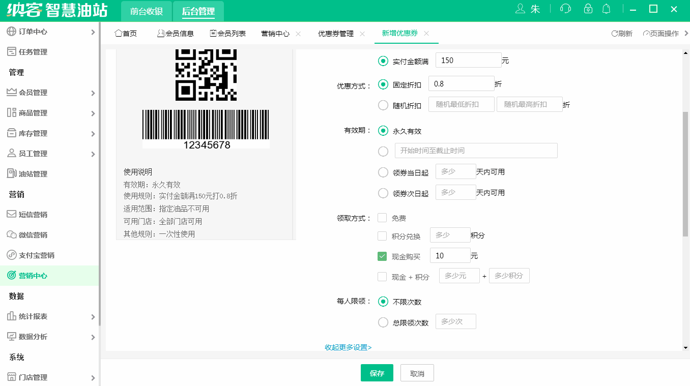Screen dimensions: 690x386
Task: Click the headset support icon
Action: pyautogui.click(x=565, y=9)
